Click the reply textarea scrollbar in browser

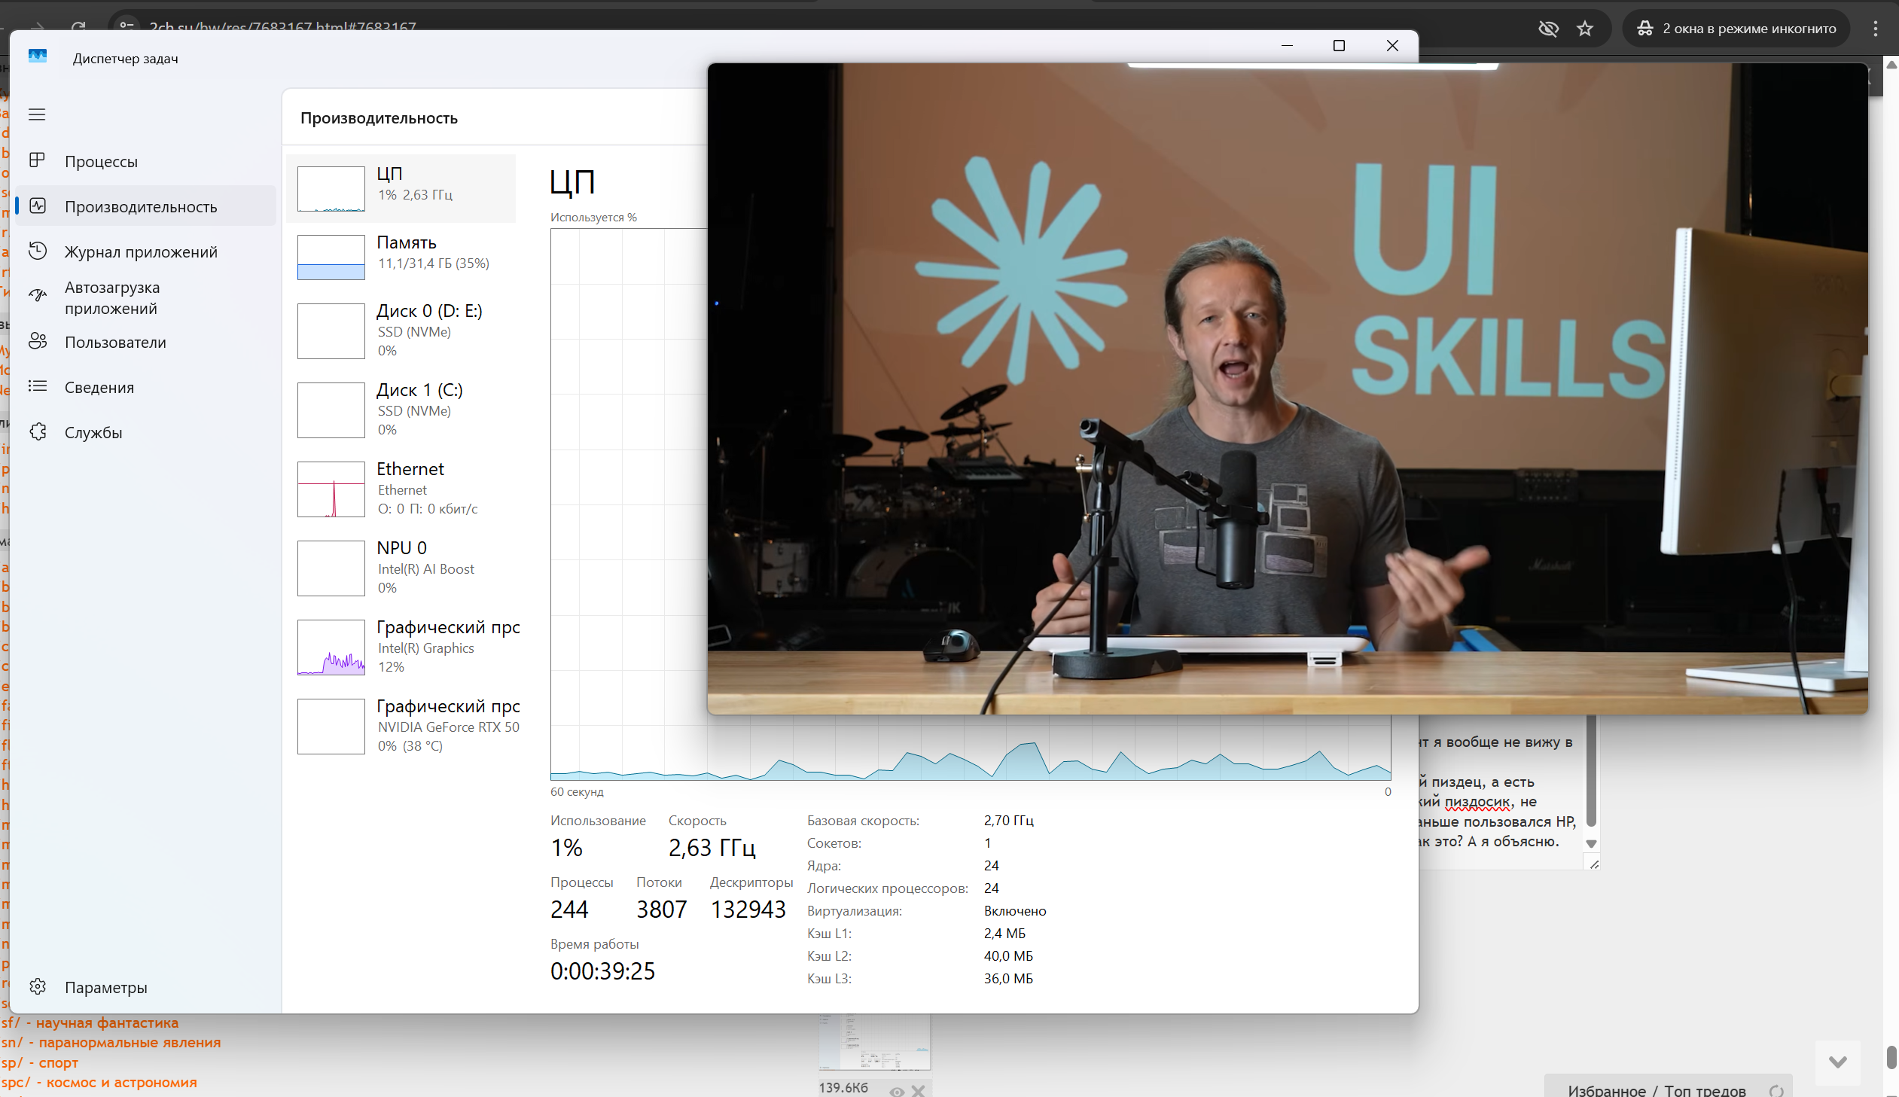[x=1591, y=771]
